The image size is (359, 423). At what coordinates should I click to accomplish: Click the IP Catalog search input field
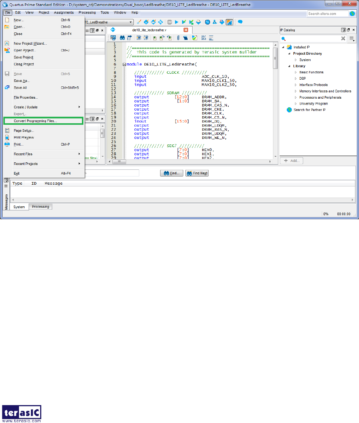tap(313, 39)
